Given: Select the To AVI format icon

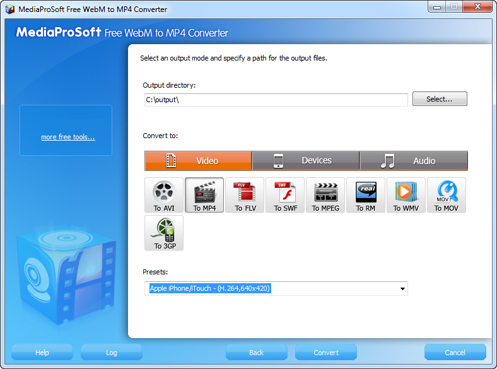Looking at the screenshot, I should tap(164, 195).
